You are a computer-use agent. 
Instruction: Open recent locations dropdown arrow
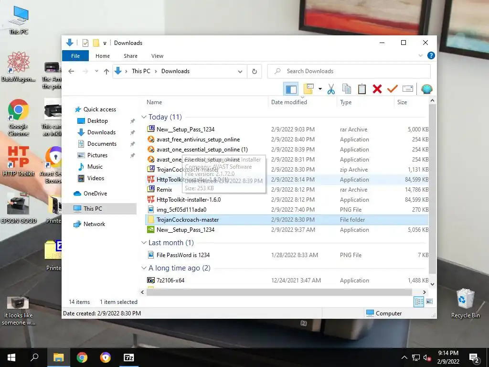point(96,71)
